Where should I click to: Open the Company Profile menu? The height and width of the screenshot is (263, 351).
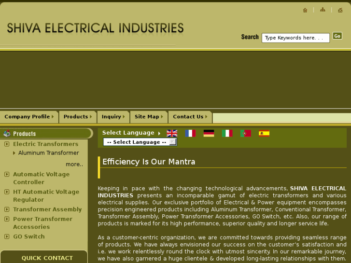click(x=29, y=117)
